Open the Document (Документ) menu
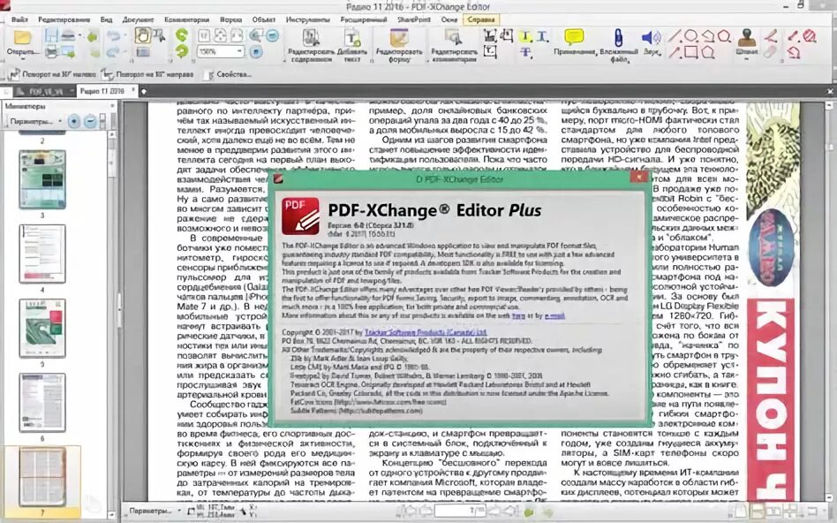 pos(138,19)
